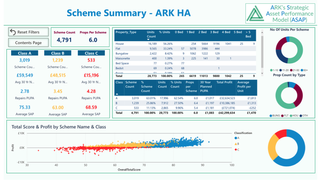Click the down arrow of property table scrollbar

tap(262, 73)
